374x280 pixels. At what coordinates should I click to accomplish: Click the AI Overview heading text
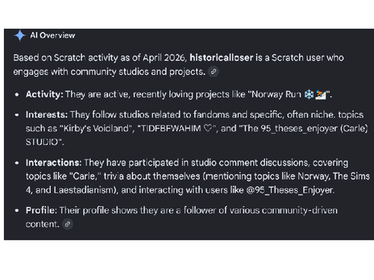coord(52,35)
